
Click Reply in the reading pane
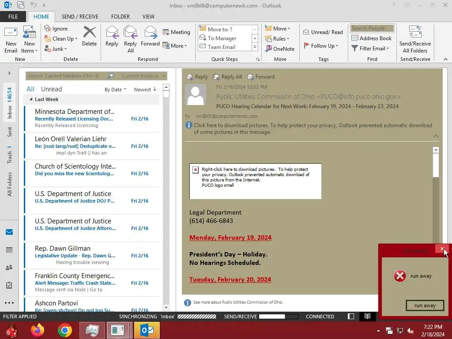point(197,77)
